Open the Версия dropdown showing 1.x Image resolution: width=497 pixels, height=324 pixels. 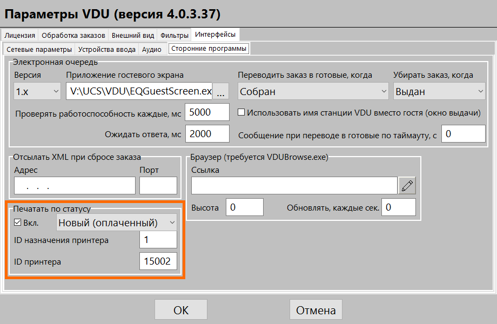[x=37, y=92]
